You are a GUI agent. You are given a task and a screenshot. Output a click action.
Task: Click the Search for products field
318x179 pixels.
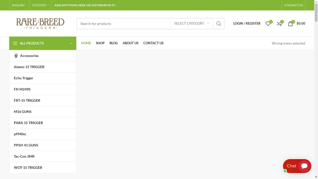(123, 24)
